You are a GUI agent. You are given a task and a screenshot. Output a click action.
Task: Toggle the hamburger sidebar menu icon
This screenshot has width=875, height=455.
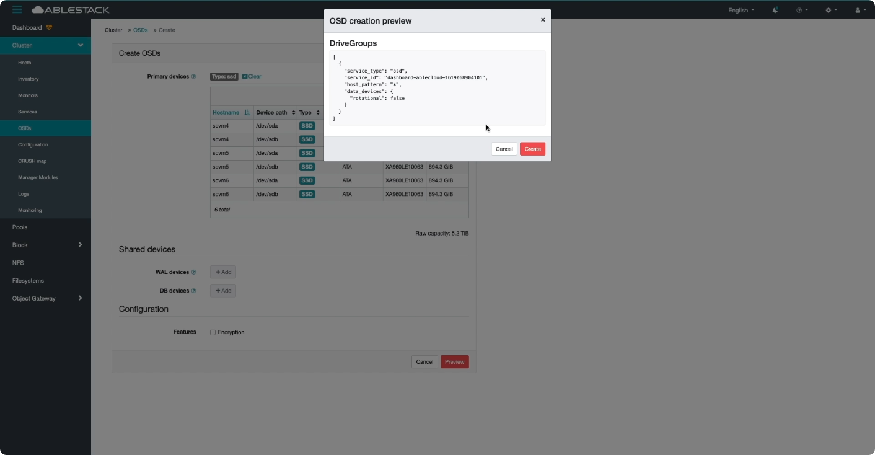[17, 9]
